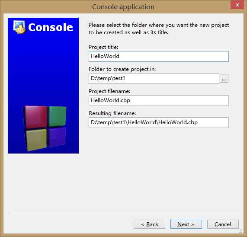Select the Project filename field HelloWorld.cbp
This screenshot has height=237, width=247.
pyautogui.click(x=159, y=100)
